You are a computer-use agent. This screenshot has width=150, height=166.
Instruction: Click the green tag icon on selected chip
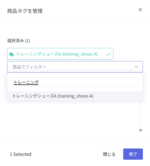[x=11, y=55]
